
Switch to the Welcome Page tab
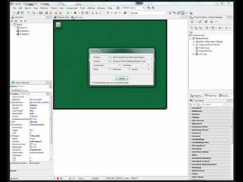(x=61, y=17)
